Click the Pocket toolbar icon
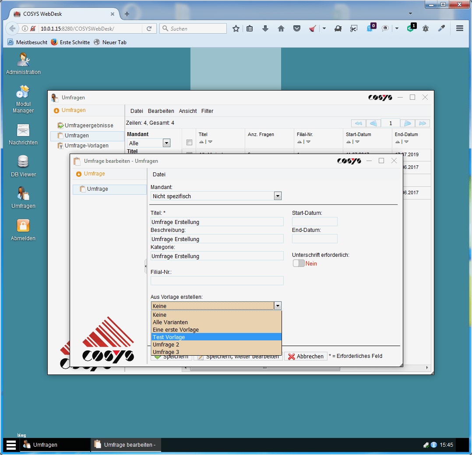 [297, 28]
